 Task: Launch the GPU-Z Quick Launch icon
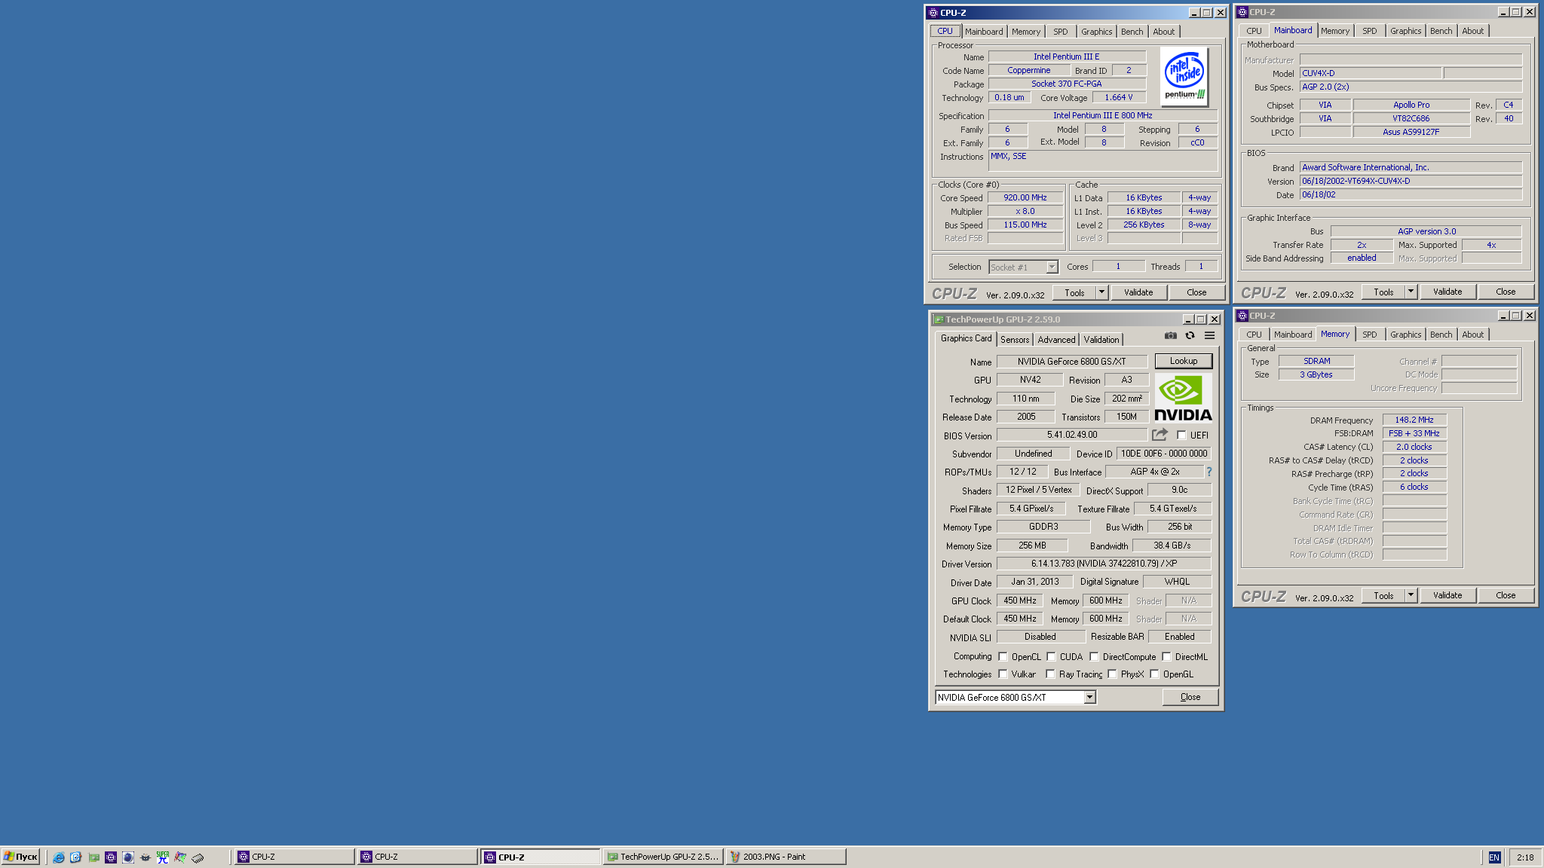(93, 857)
